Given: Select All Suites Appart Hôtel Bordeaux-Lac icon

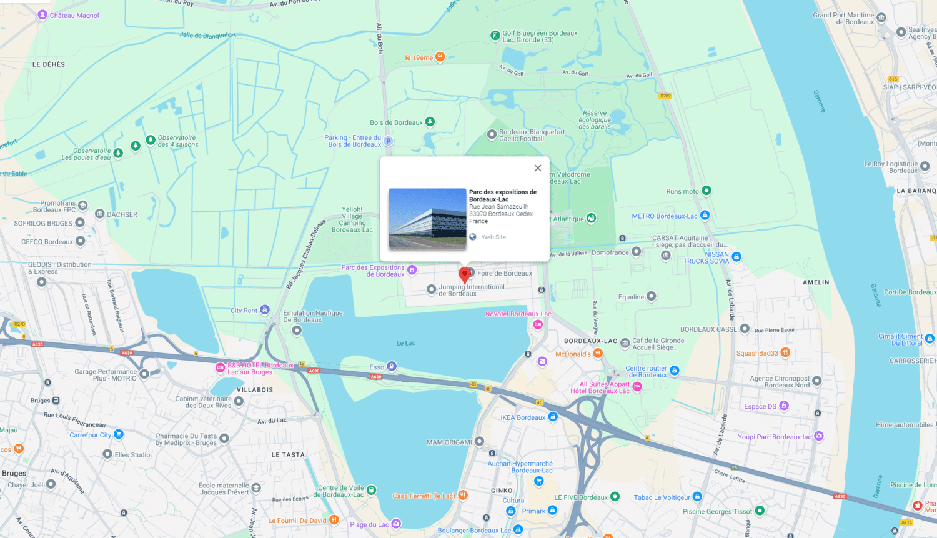Looking at the screenshot, I should (637, 387).
